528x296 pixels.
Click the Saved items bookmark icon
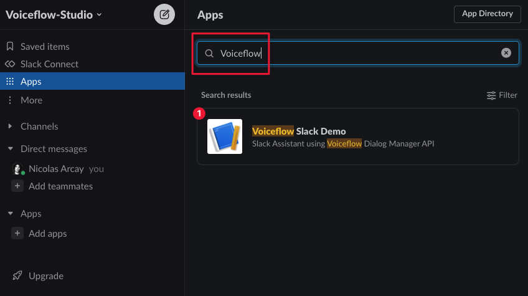point(10,47)
